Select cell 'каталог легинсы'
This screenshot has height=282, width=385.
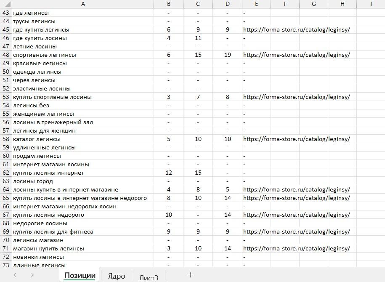click(x=83, y=139)
